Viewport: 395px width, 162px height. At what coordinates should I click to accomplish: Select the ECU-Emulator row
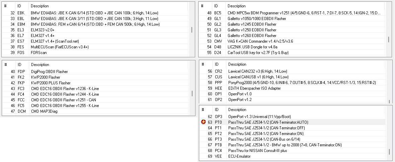pyautogui.click(x=239, y=156)
